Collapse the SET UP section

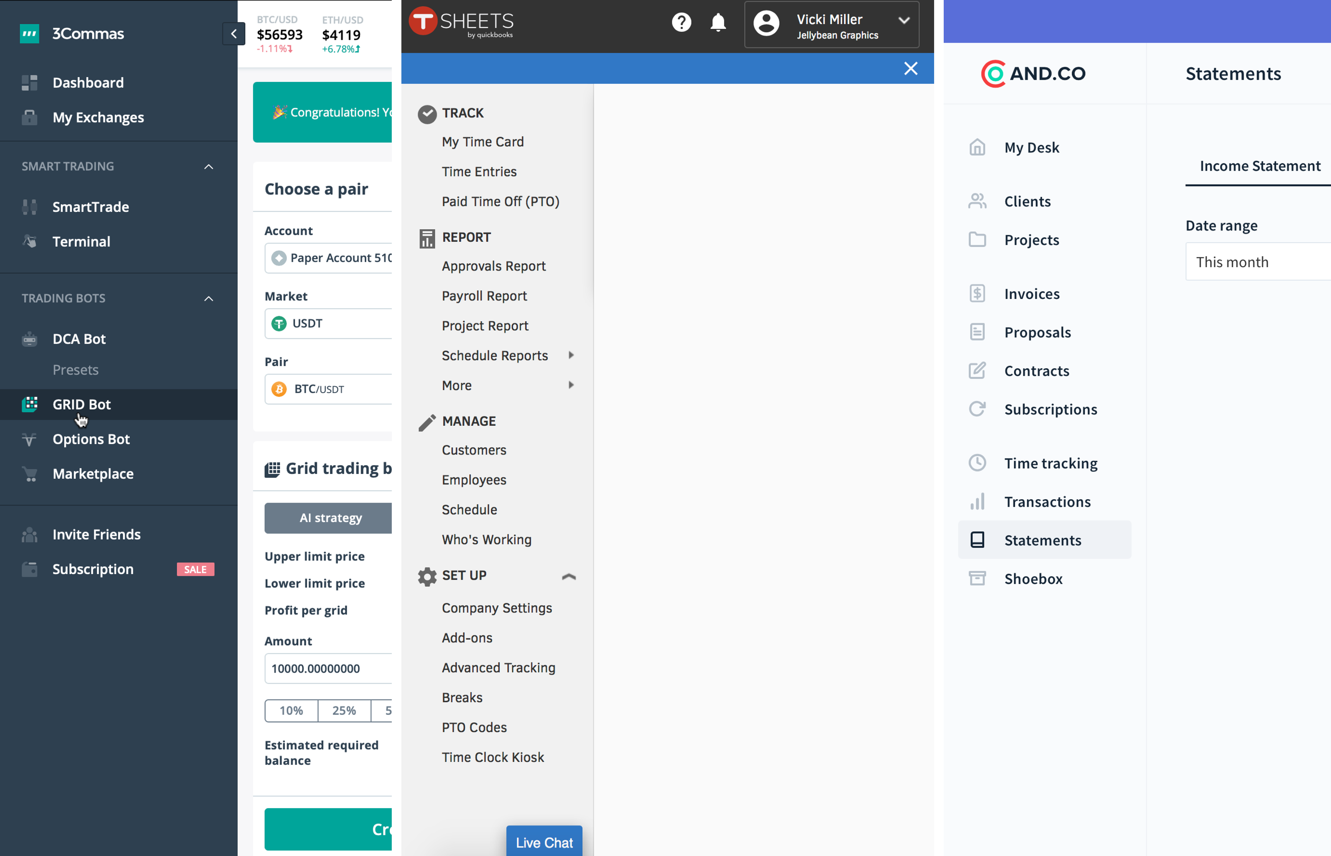568,576
